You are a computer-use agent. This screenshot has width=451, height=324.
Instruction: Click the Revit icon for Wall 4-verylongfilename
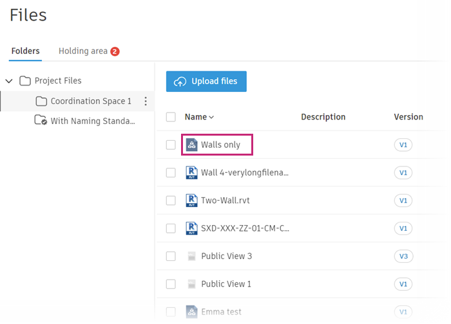[191, 173]
